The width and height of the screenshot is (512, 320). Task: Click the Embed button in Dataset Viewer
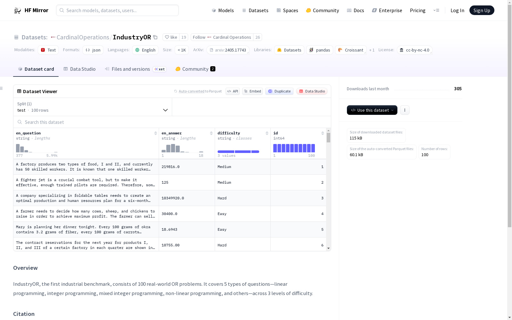(x=252, y=91)
